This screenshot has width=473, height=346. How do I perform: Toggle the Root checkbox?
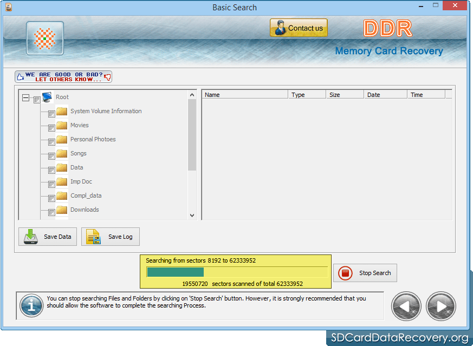click(37, 100)
